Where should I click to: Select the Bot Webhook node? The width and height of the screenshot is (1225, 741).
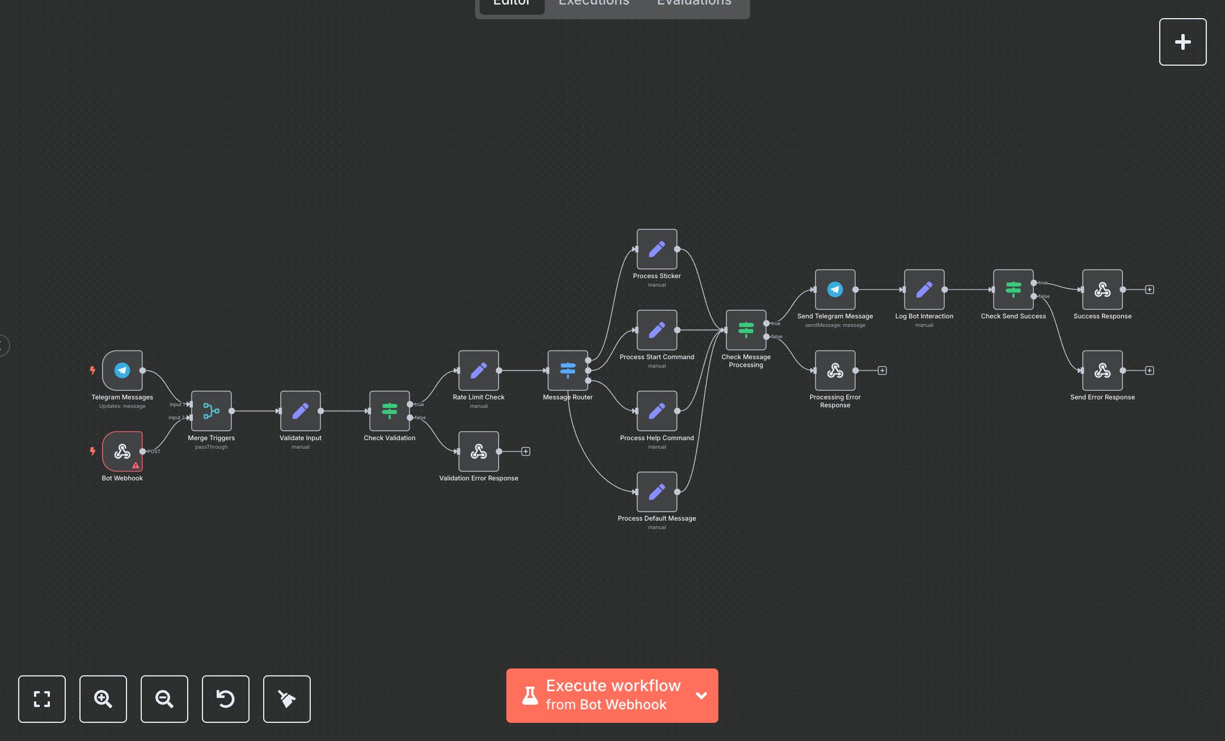(x=122, y=452)
